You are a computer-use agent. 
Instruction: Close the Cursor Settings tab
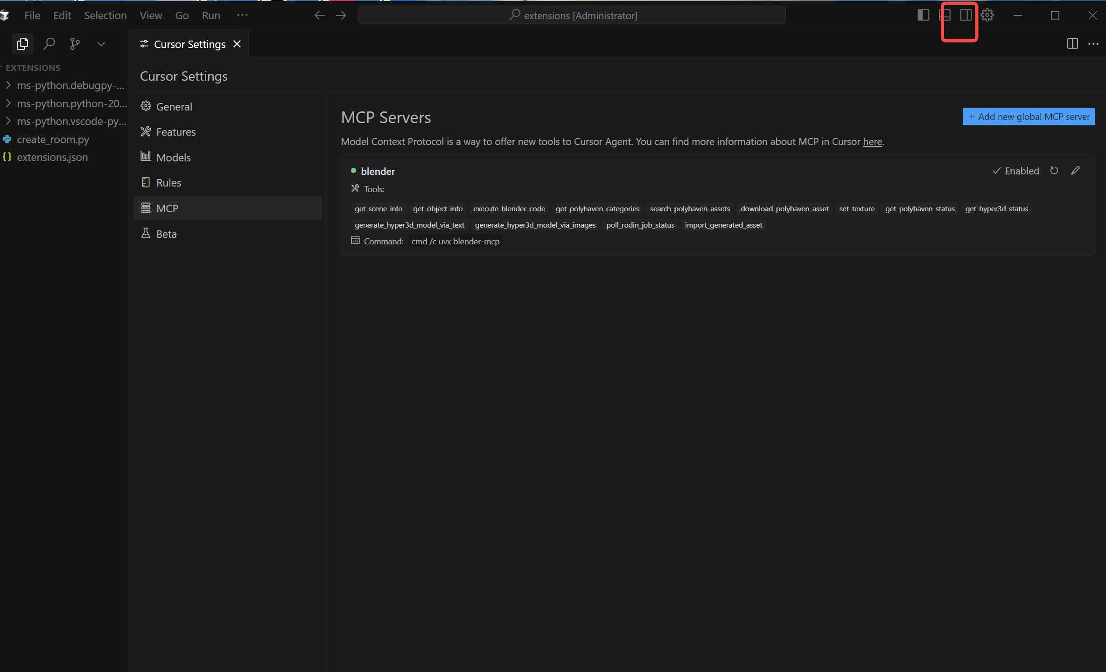(x=237, y=44)
